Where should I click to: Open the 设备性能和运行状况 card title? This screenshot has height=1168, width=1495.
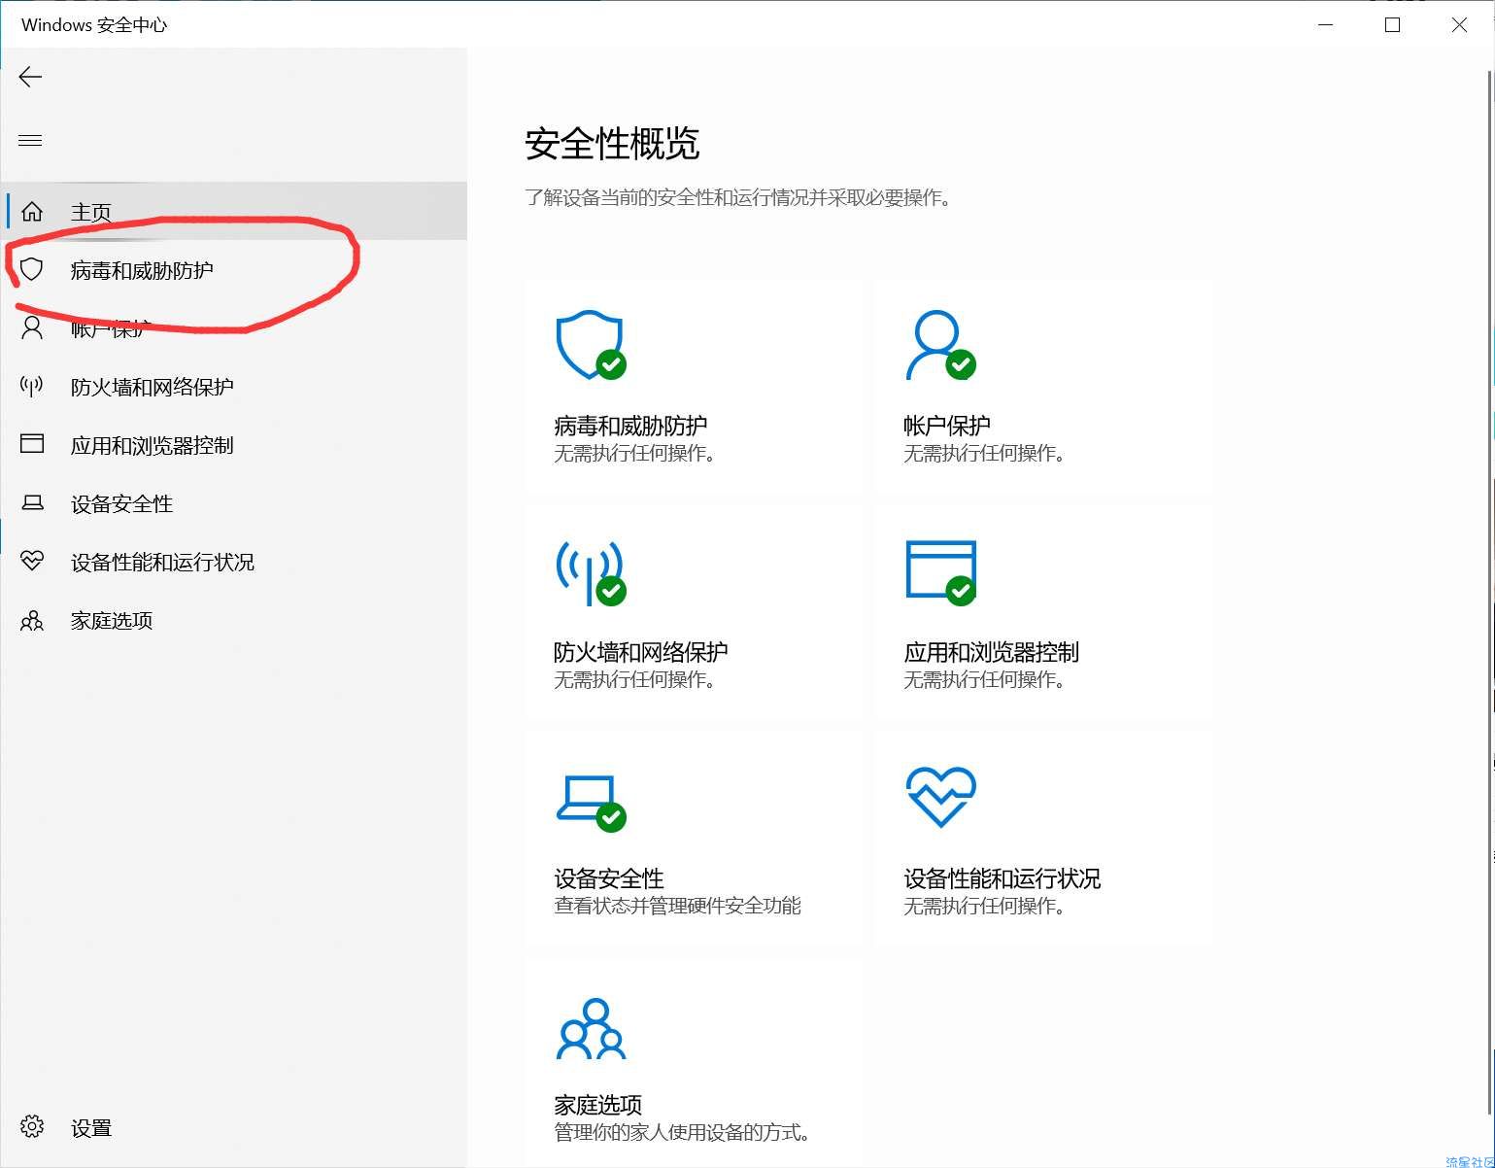tap(1002, 878)
